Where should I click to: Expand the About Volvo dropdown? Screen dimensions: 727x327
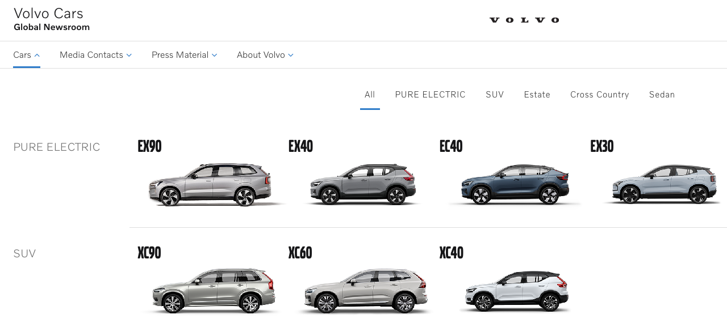pos(265,55)
